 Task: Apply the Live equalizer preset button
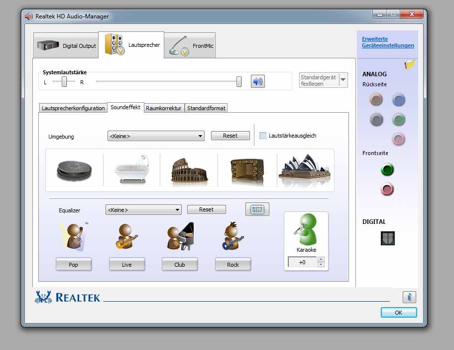[x=127, y=264]
